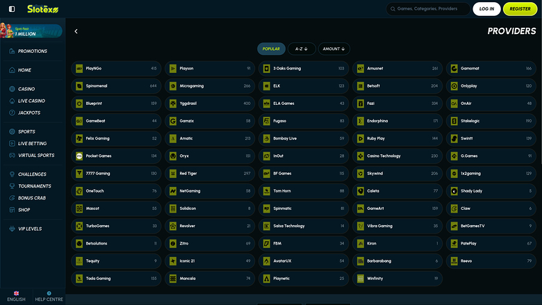
Task: Click the Log In button
Action: pyautogui.click(x=486, y=9)
